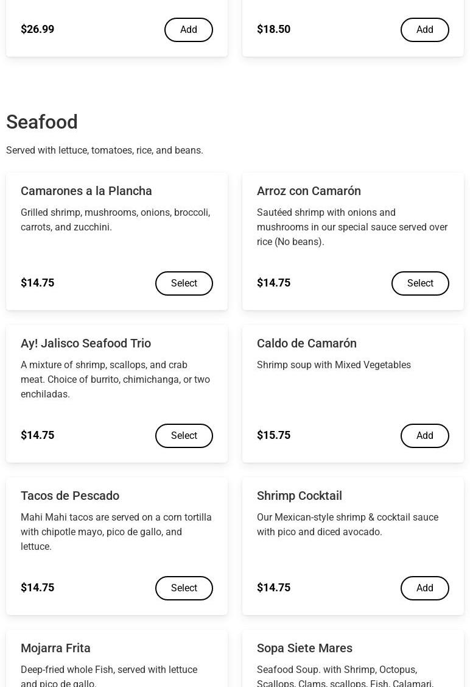This screenshot has width=470, height=687.
Task: Hit Select for Tacos de Pescado
Action: 184,588
